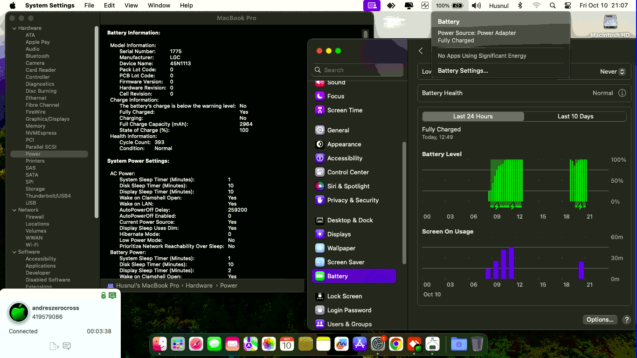This screenshot has width=637, height=358.
Task: Click the Privacy & Security hand icon
Action: 319,200
